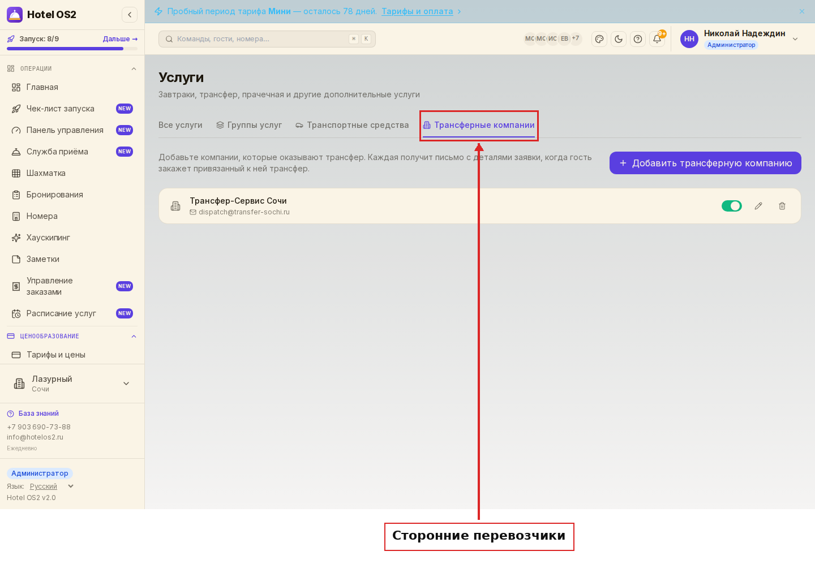Open the Лазурный hotel selector dropdown

[72, 384]
